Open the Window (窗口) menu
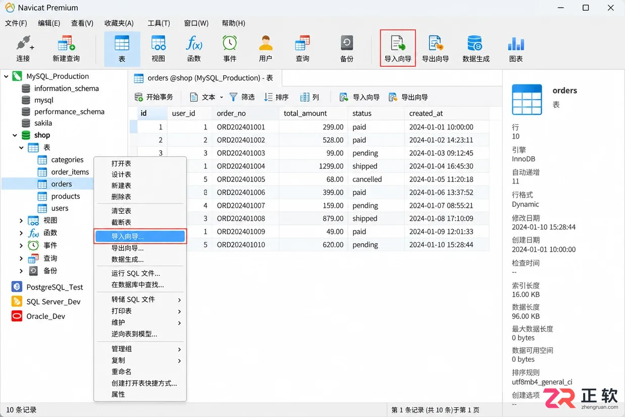The height and width of the screenshot is (417, 625). point(196,23)
